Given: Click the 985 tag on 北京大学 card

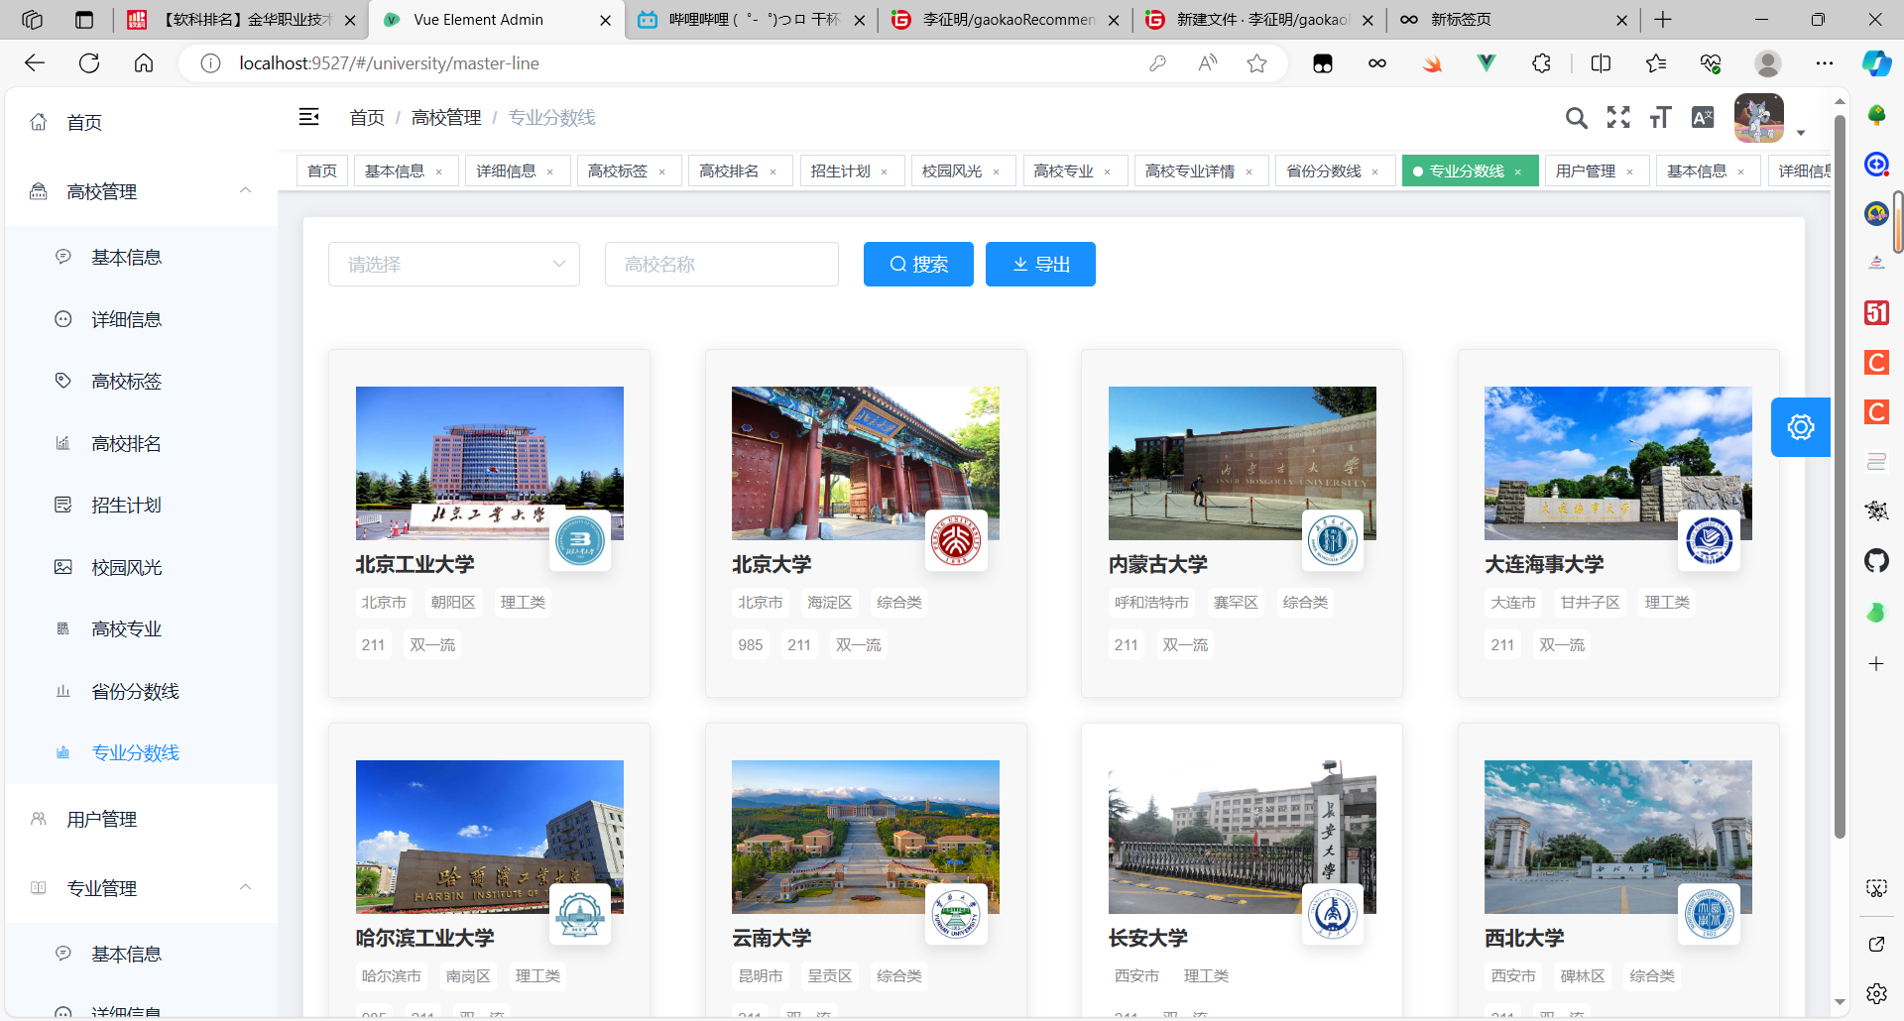Looking at the screenshot, I should coord(751,645).
